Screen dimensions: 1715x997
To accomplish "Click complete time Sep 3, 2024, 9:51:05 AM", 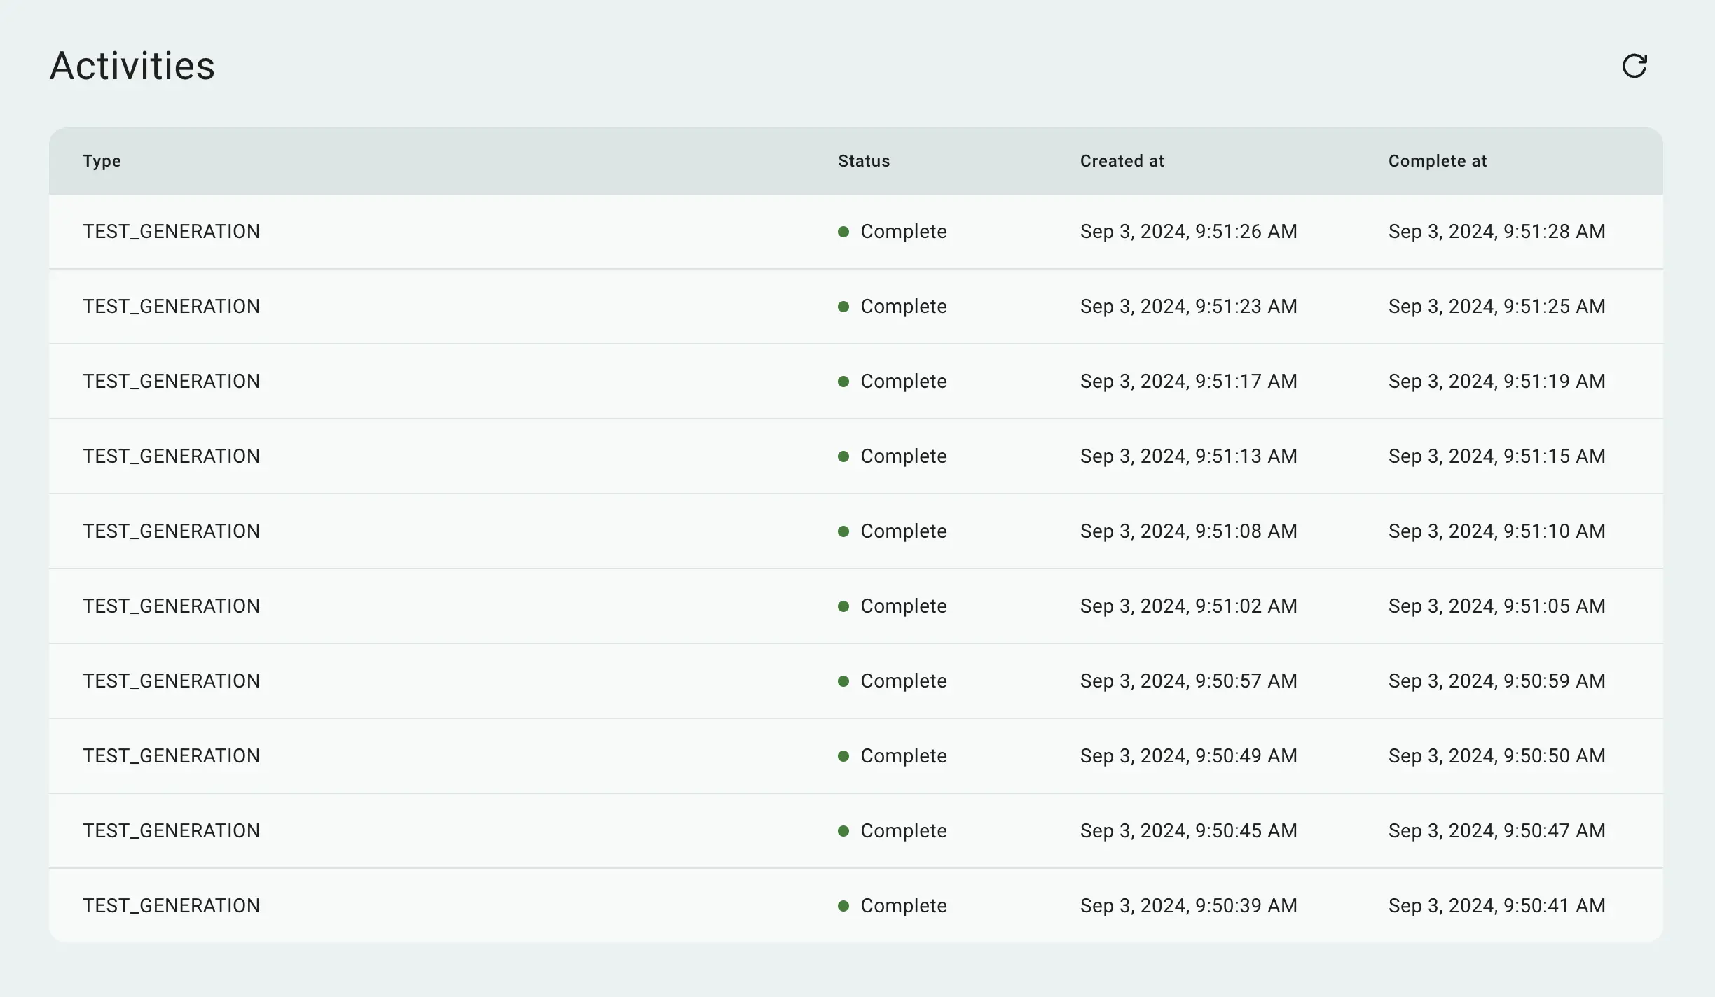I will (x=1497, y=606).
